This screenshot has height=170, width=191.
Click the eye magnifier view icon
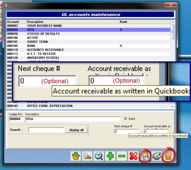(x=99, y=156)
